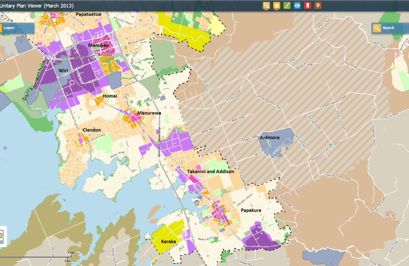The image size is (409, 266).
Task: Select the brown location pin tool
Action: pyautogui.click(x=318, y=6)
